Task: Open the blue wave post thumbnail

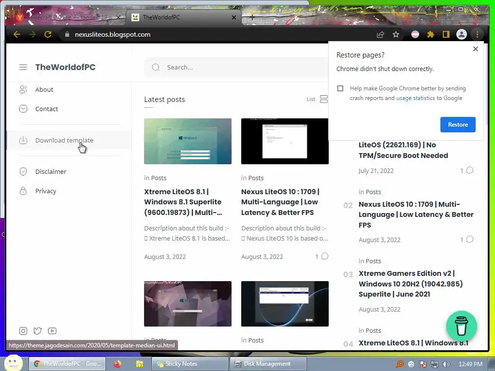Action: click(x=285, y=303)
